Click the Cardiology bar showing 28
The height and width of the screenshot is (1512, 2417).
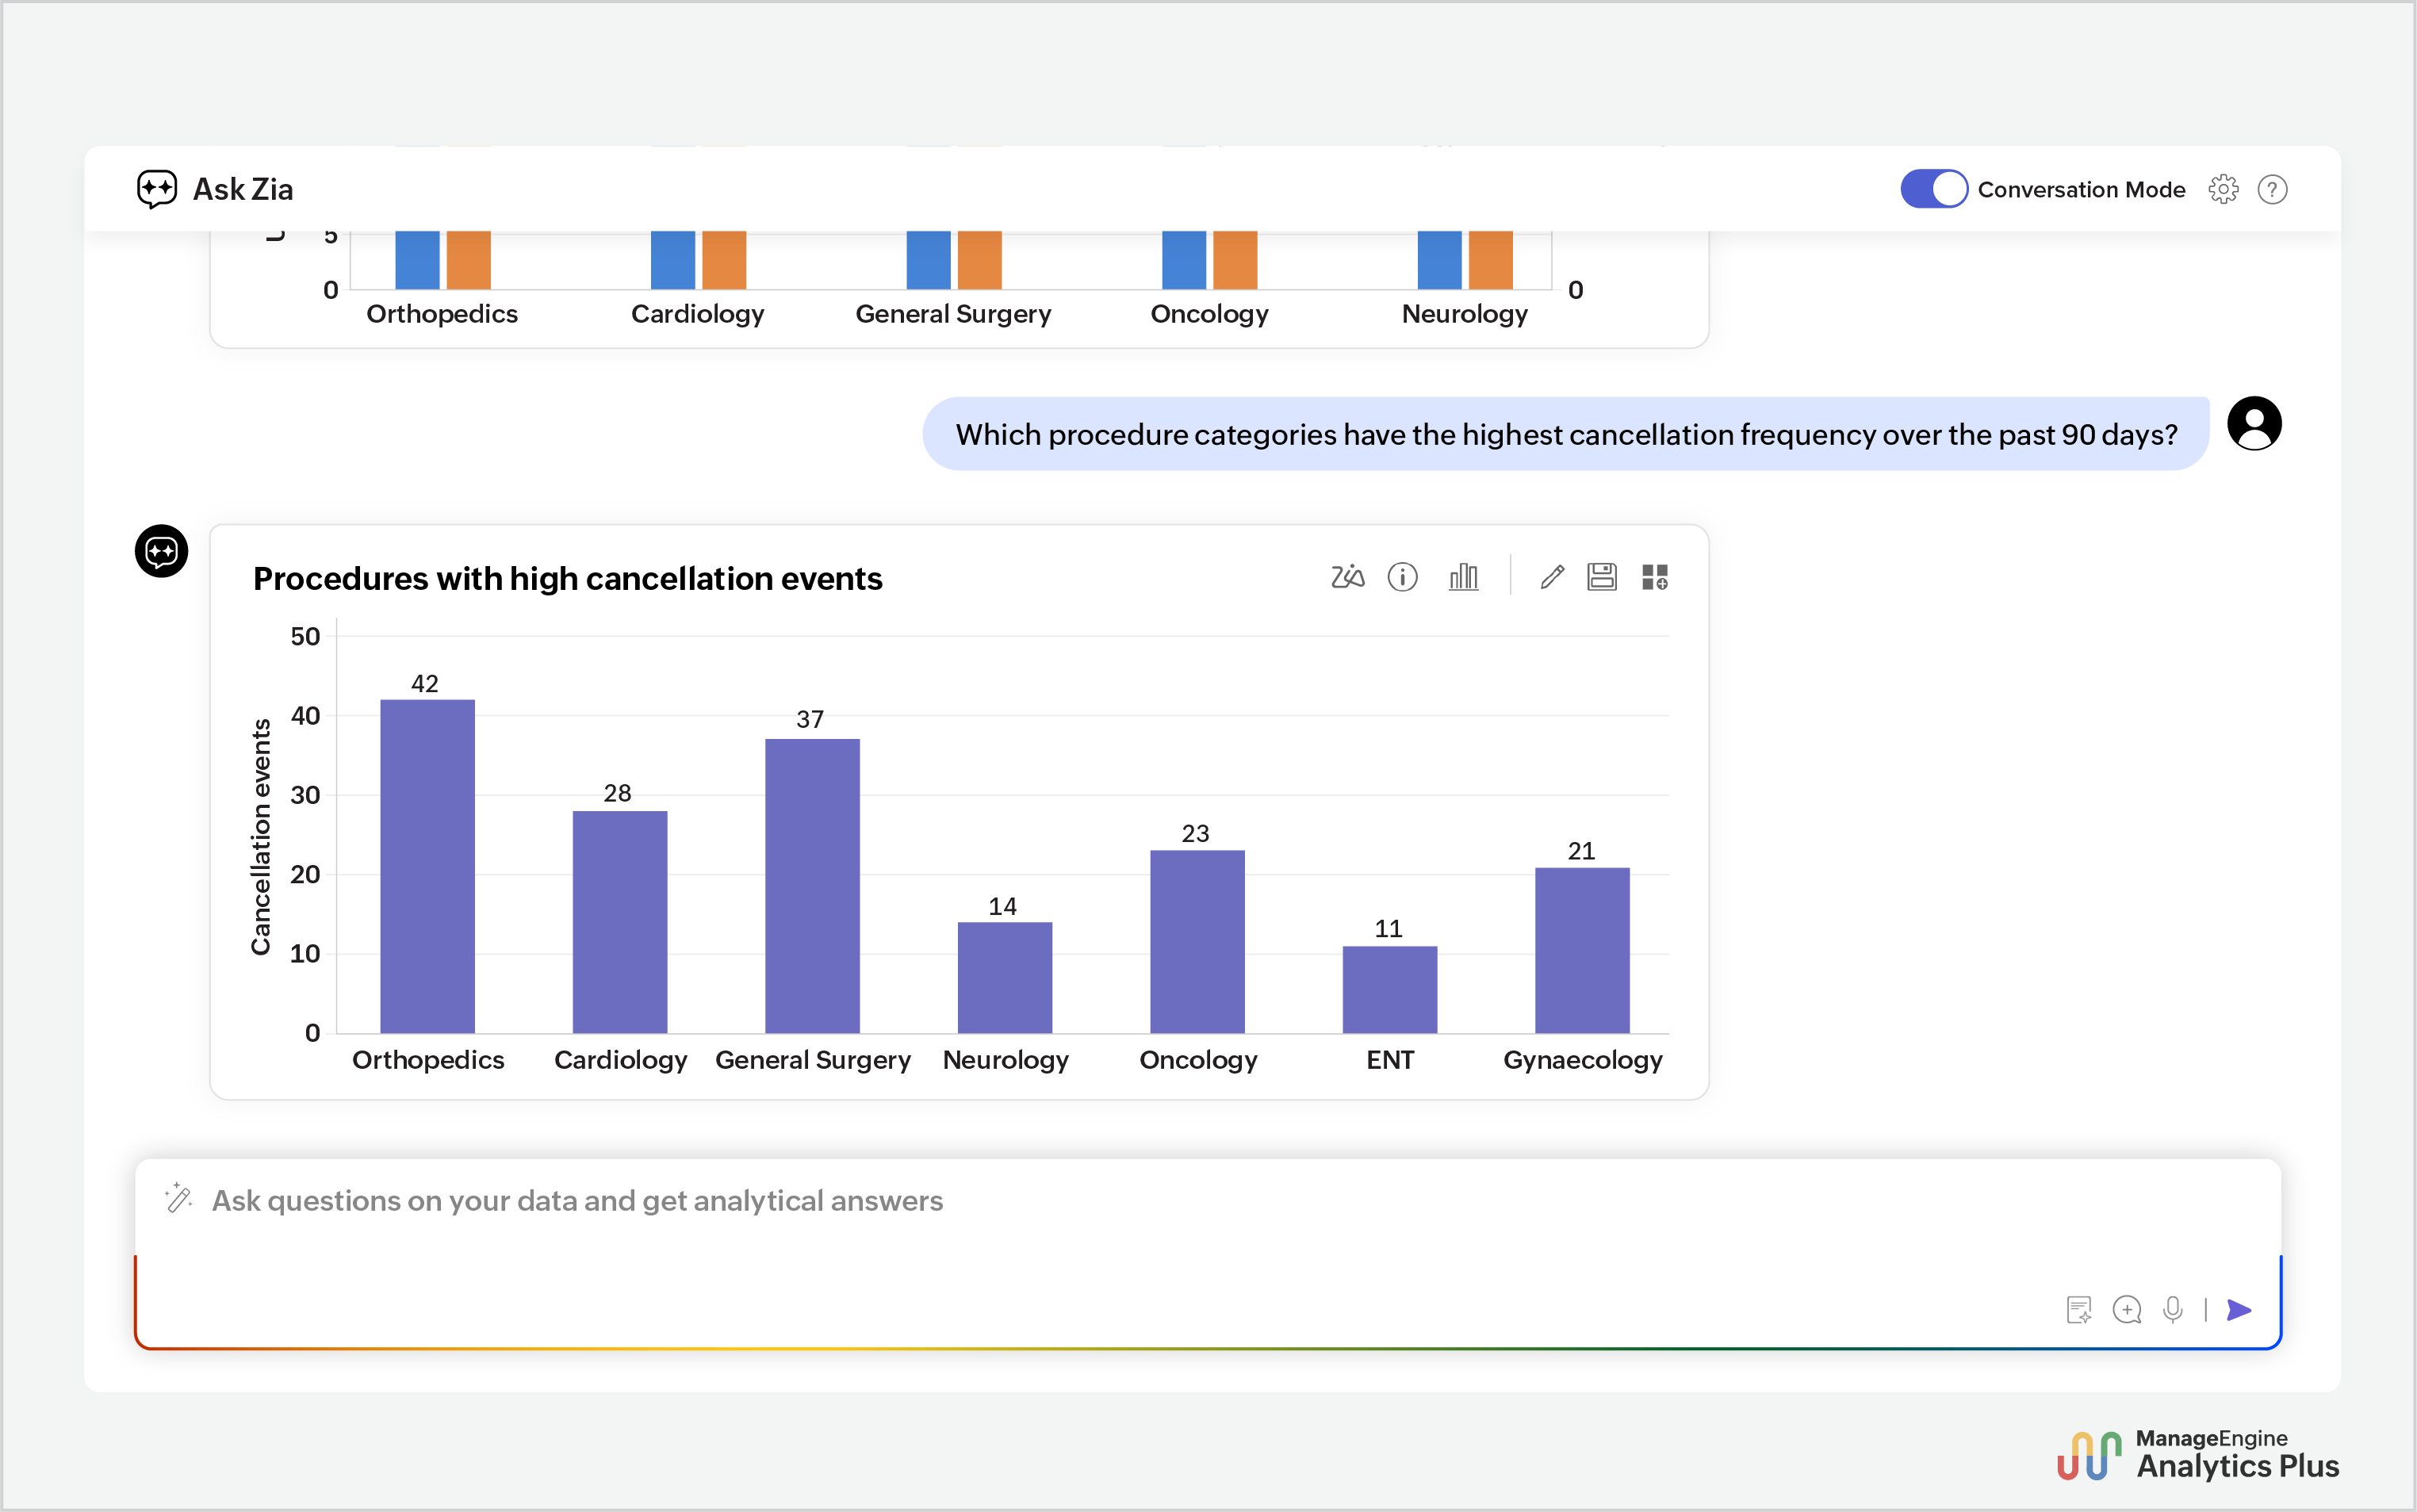(x=620, y=922)
